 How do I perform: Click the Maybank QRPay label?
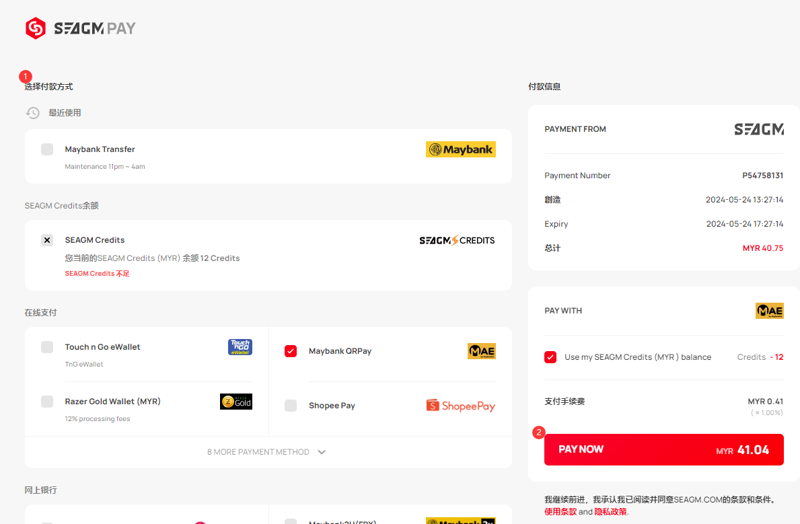click(x=340, y=351)
